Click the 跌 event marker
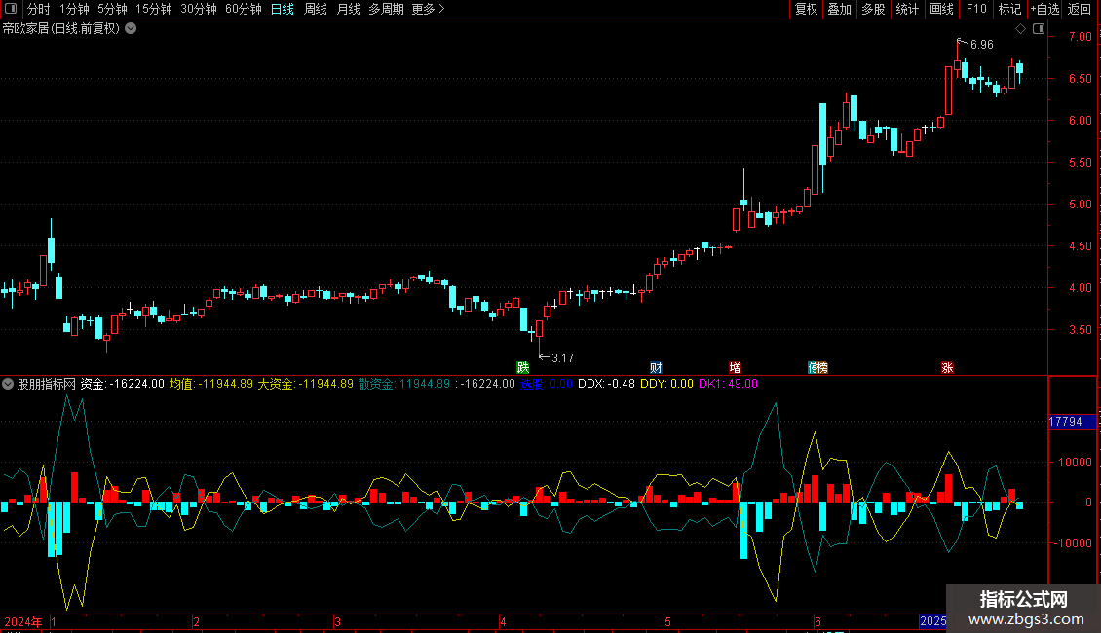This screenshot has width=1101, height=633. coord(522,368)
